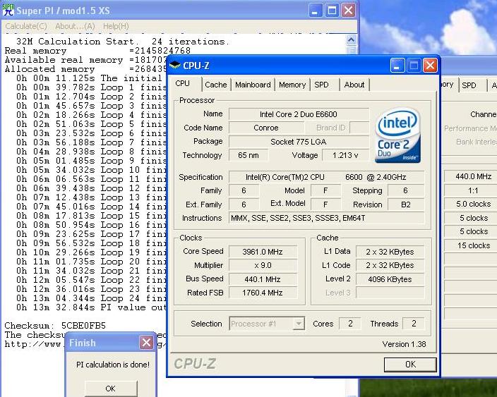
Task: Click the Level 2 cache value 4096 KBytes
Action: 390,279
